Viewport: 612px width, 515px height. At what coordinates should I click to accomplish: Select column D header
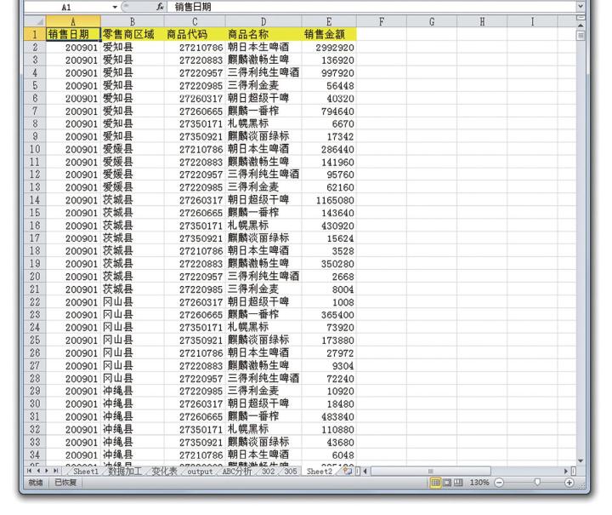(x=263, y=21)
